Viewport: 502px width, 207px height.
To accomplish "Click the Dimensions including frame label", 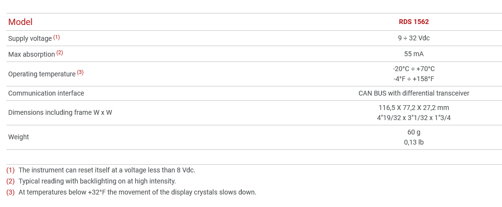I will tap(60, 112).
